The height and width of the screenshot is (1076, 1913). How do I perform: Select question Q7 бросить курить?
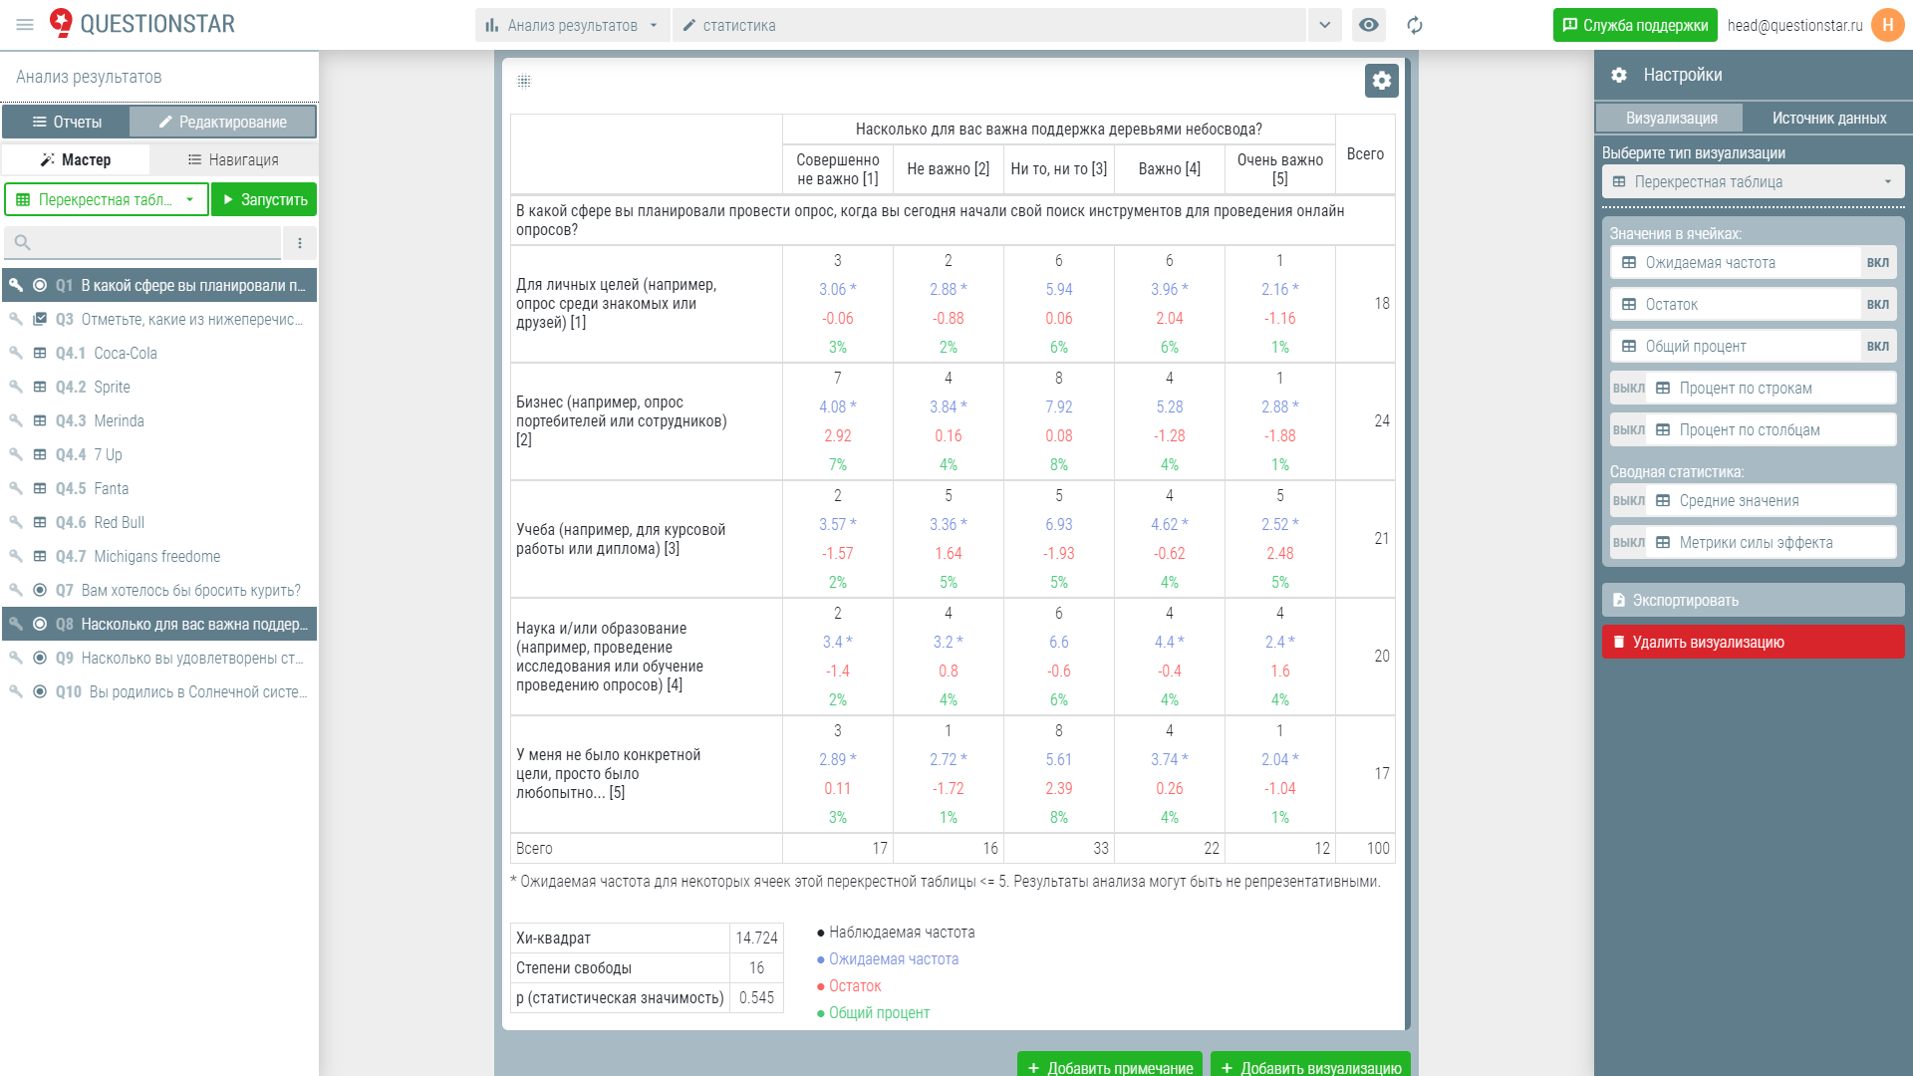pyautogui.click(x=159, y=590)
